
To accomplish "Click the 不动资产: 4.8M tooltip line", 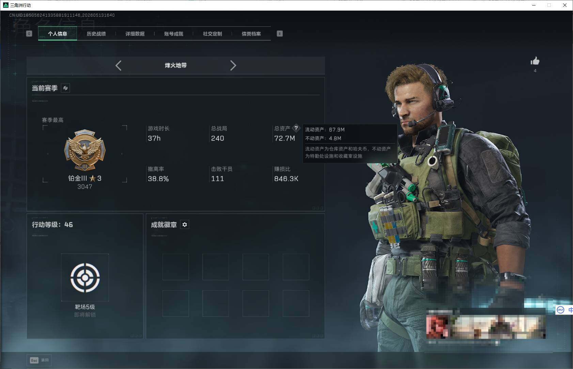I will 323,138.
